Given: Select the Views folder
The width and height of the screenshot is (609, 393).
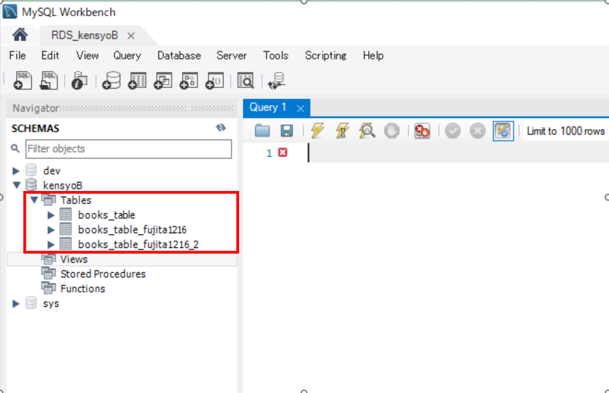Looking at the screenshot, I should [x=74, y=259].
